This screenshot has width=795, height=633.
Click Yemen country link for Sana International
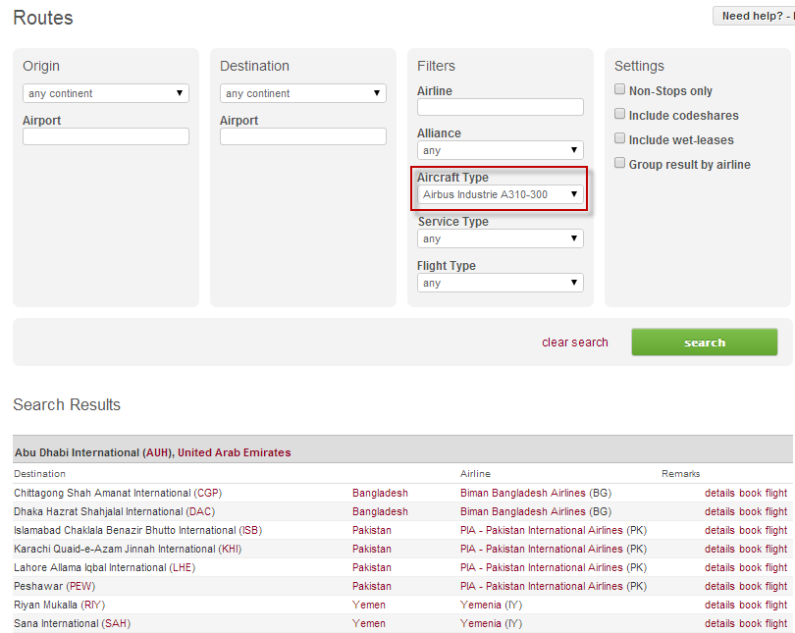[x=369, y=623]
